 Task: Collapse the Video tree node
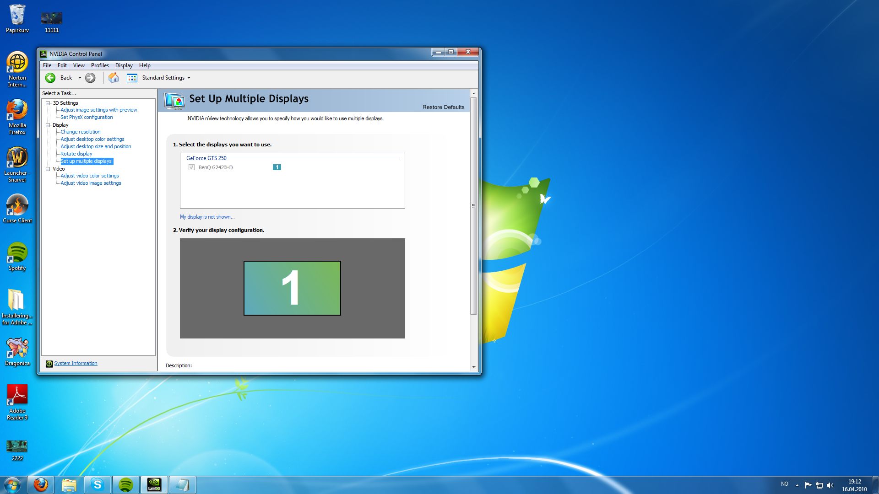click(48, 169)
